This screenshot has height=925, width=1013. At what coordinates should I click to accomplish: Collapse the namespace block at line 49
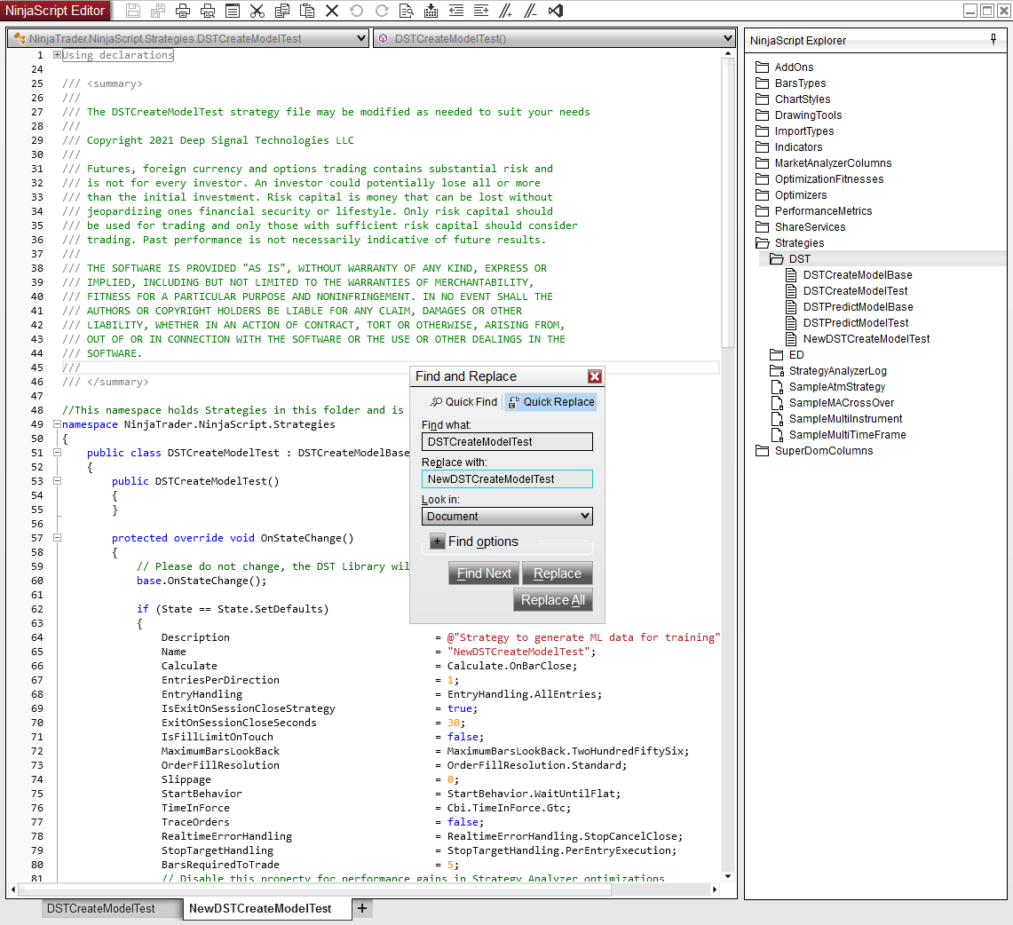pyautogui.click(x=57, y=424)
